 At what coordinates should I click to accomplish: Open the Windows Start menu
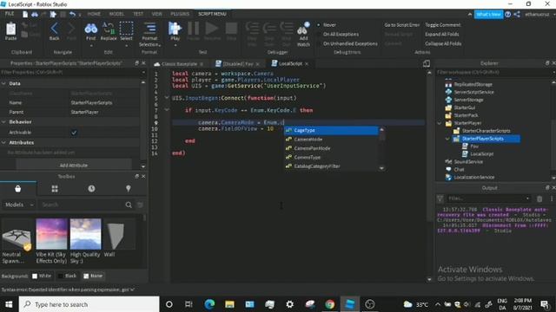click(9, 304)
